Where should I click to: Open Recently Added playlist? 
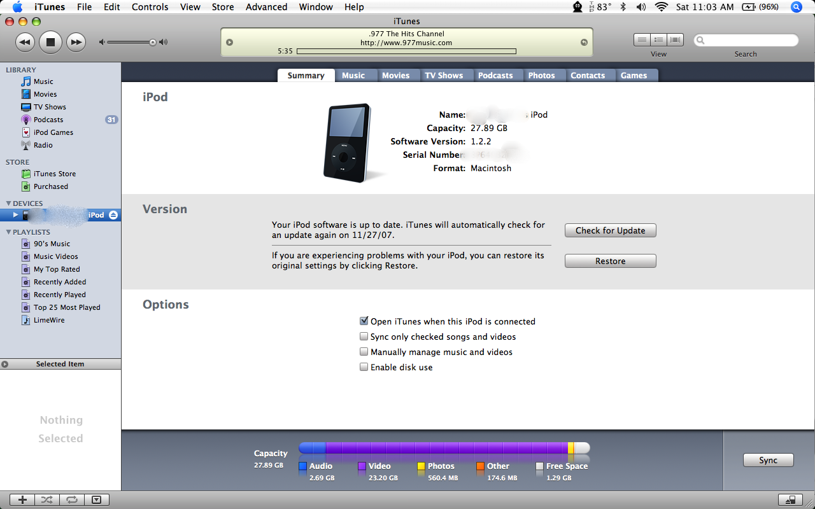point(60,282)
